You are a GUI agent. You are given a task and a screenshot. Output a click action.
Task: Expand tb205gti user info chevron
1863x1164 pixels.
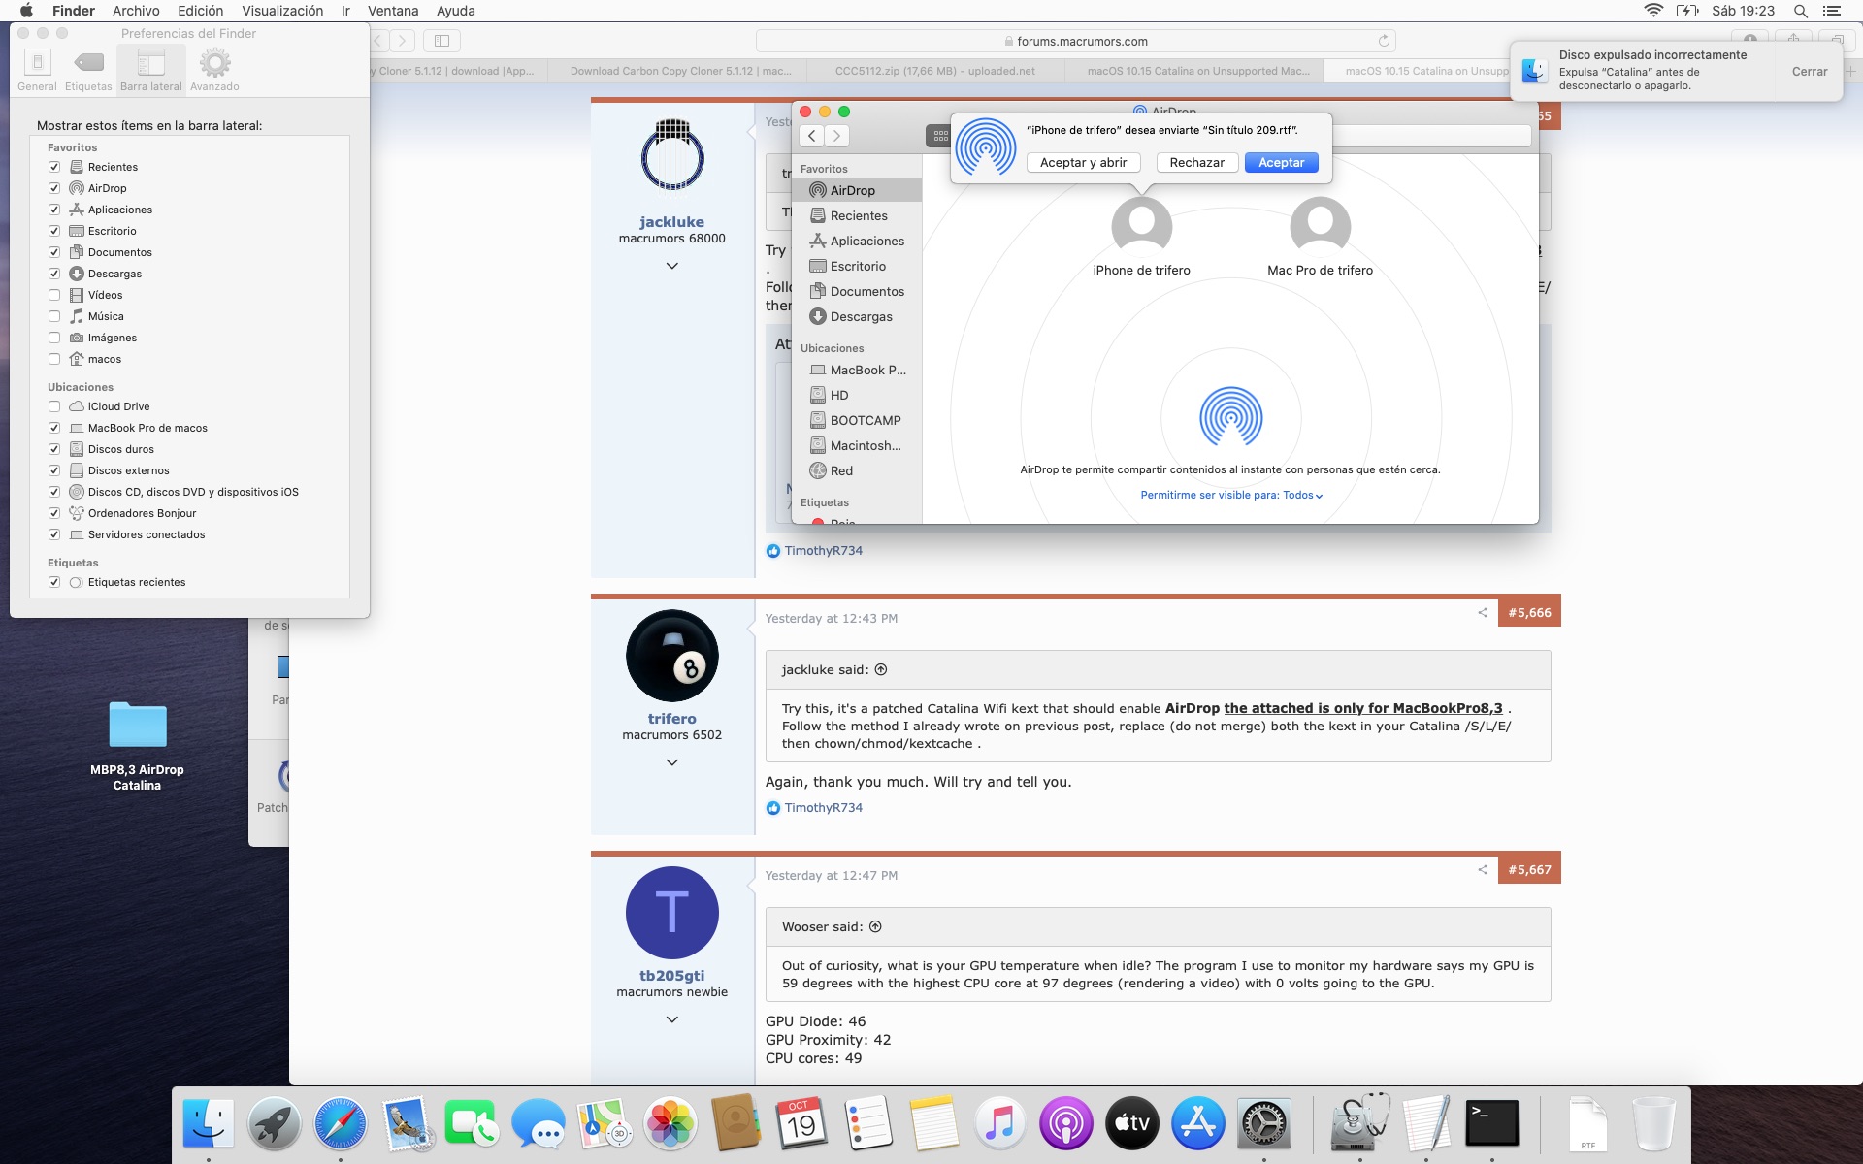point(671,1019)
